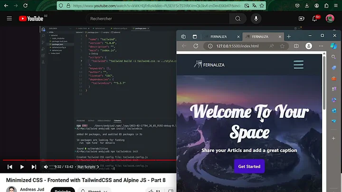
Task: Open the Andreas Jud channel name link
Action: (32, 189)
